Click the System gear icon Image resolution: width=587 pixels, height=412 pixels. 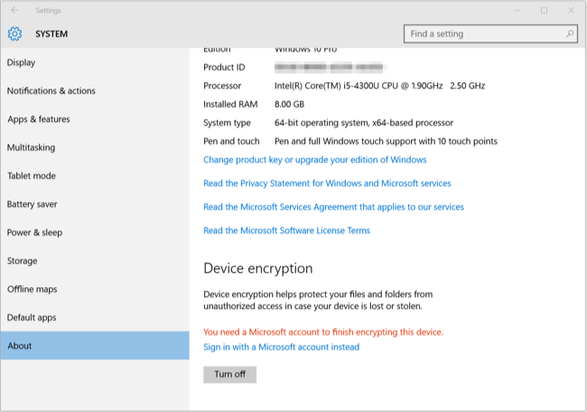(14, 34)
